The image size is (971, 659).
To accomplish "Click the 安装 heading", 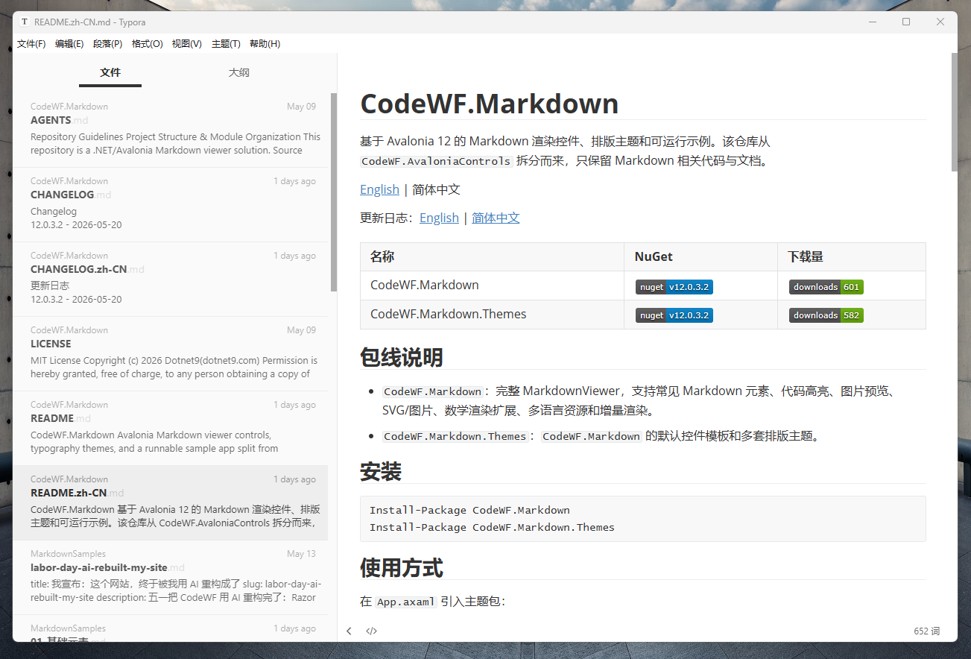I will tap(381, 471).
